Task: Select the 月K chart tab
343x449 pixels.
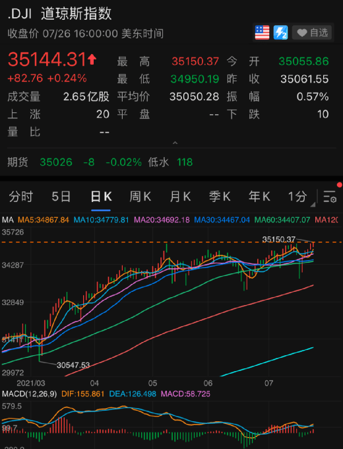Action: (180, 197)
